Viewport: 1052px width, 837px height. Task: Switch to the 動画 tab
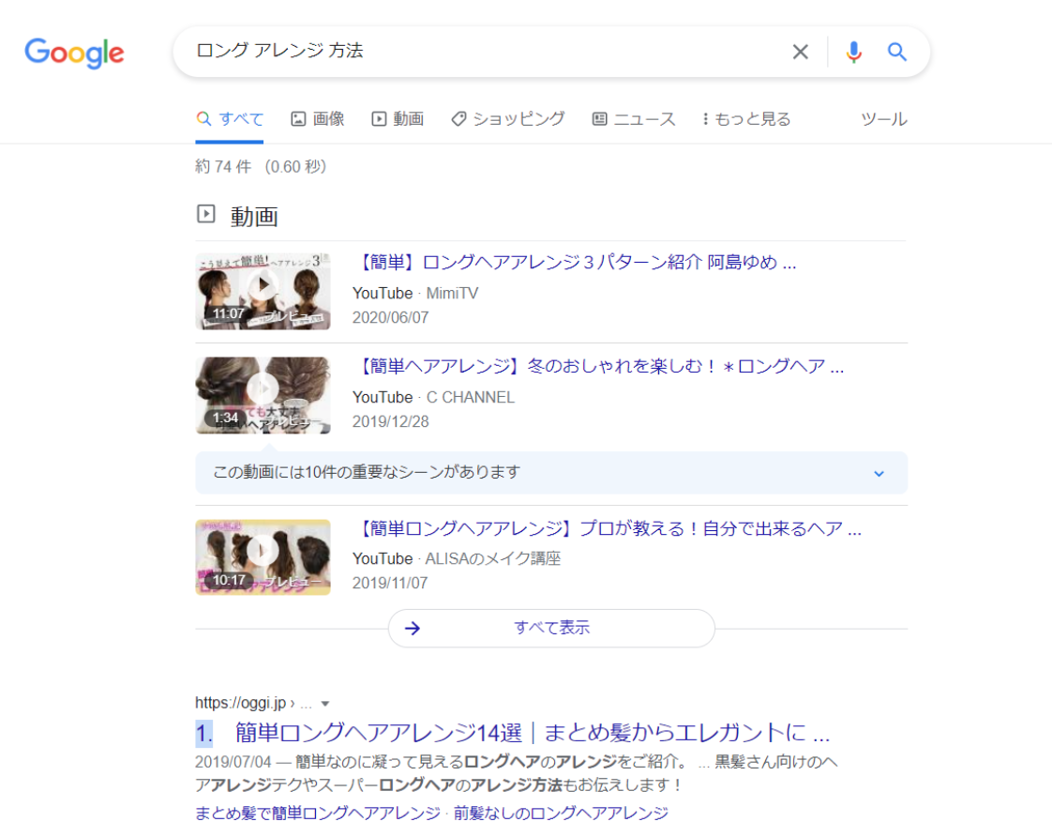click(x=398, y=119)
